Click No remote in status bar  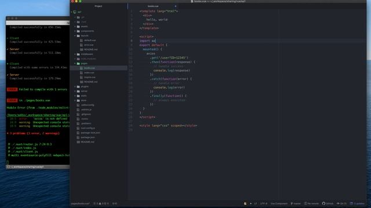pyautogui.click(x=312, y=203)
